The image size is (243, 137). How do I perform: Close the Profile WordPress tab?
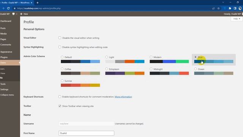[32, 3]
